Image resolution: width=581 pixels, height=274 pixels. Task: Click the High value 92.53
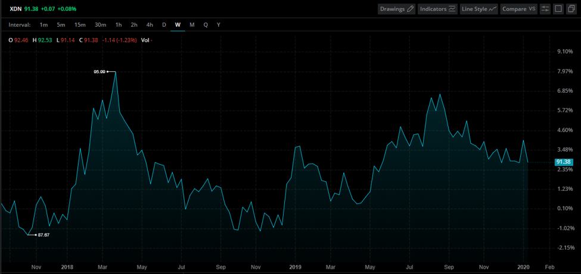coord(45,40)
